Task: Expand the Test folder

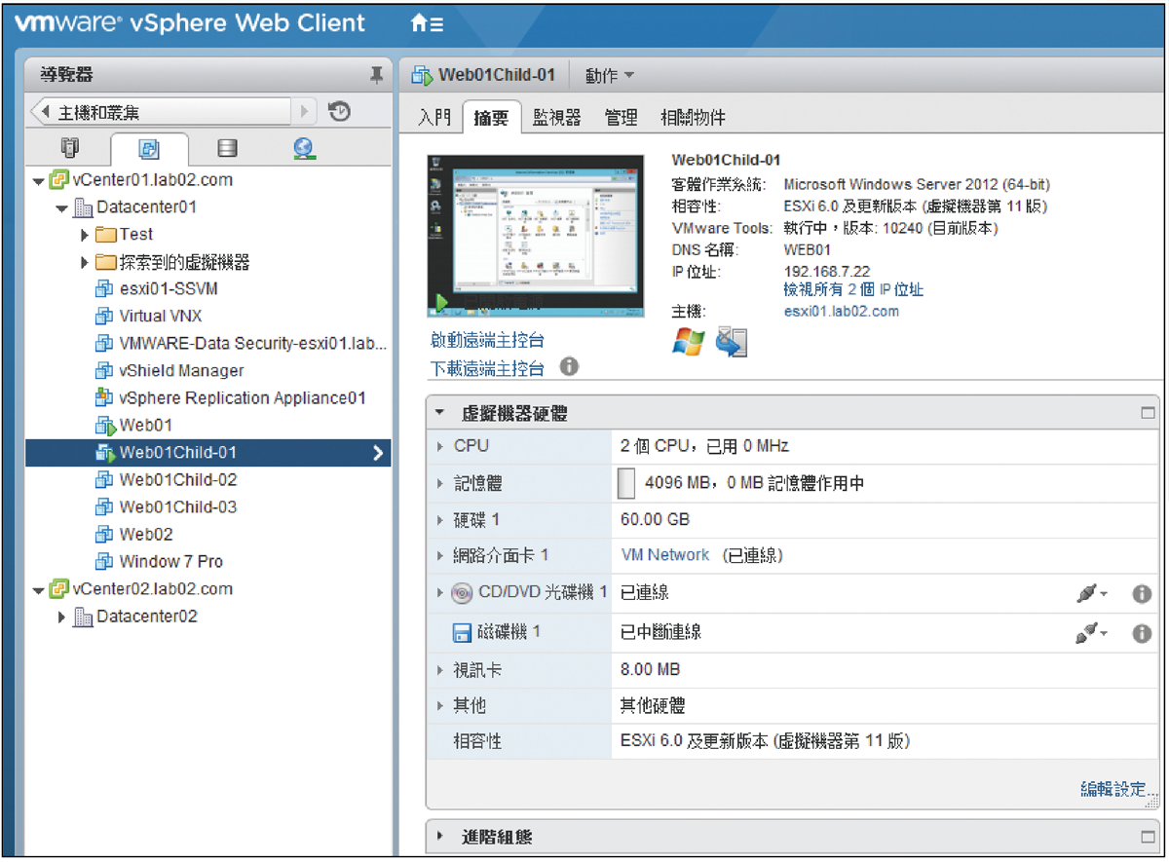Action: point(86,235)
